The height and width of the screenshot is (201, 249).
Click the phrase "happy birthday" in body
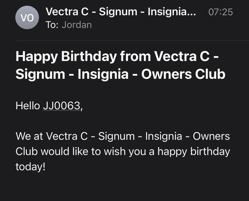(194, 152)
